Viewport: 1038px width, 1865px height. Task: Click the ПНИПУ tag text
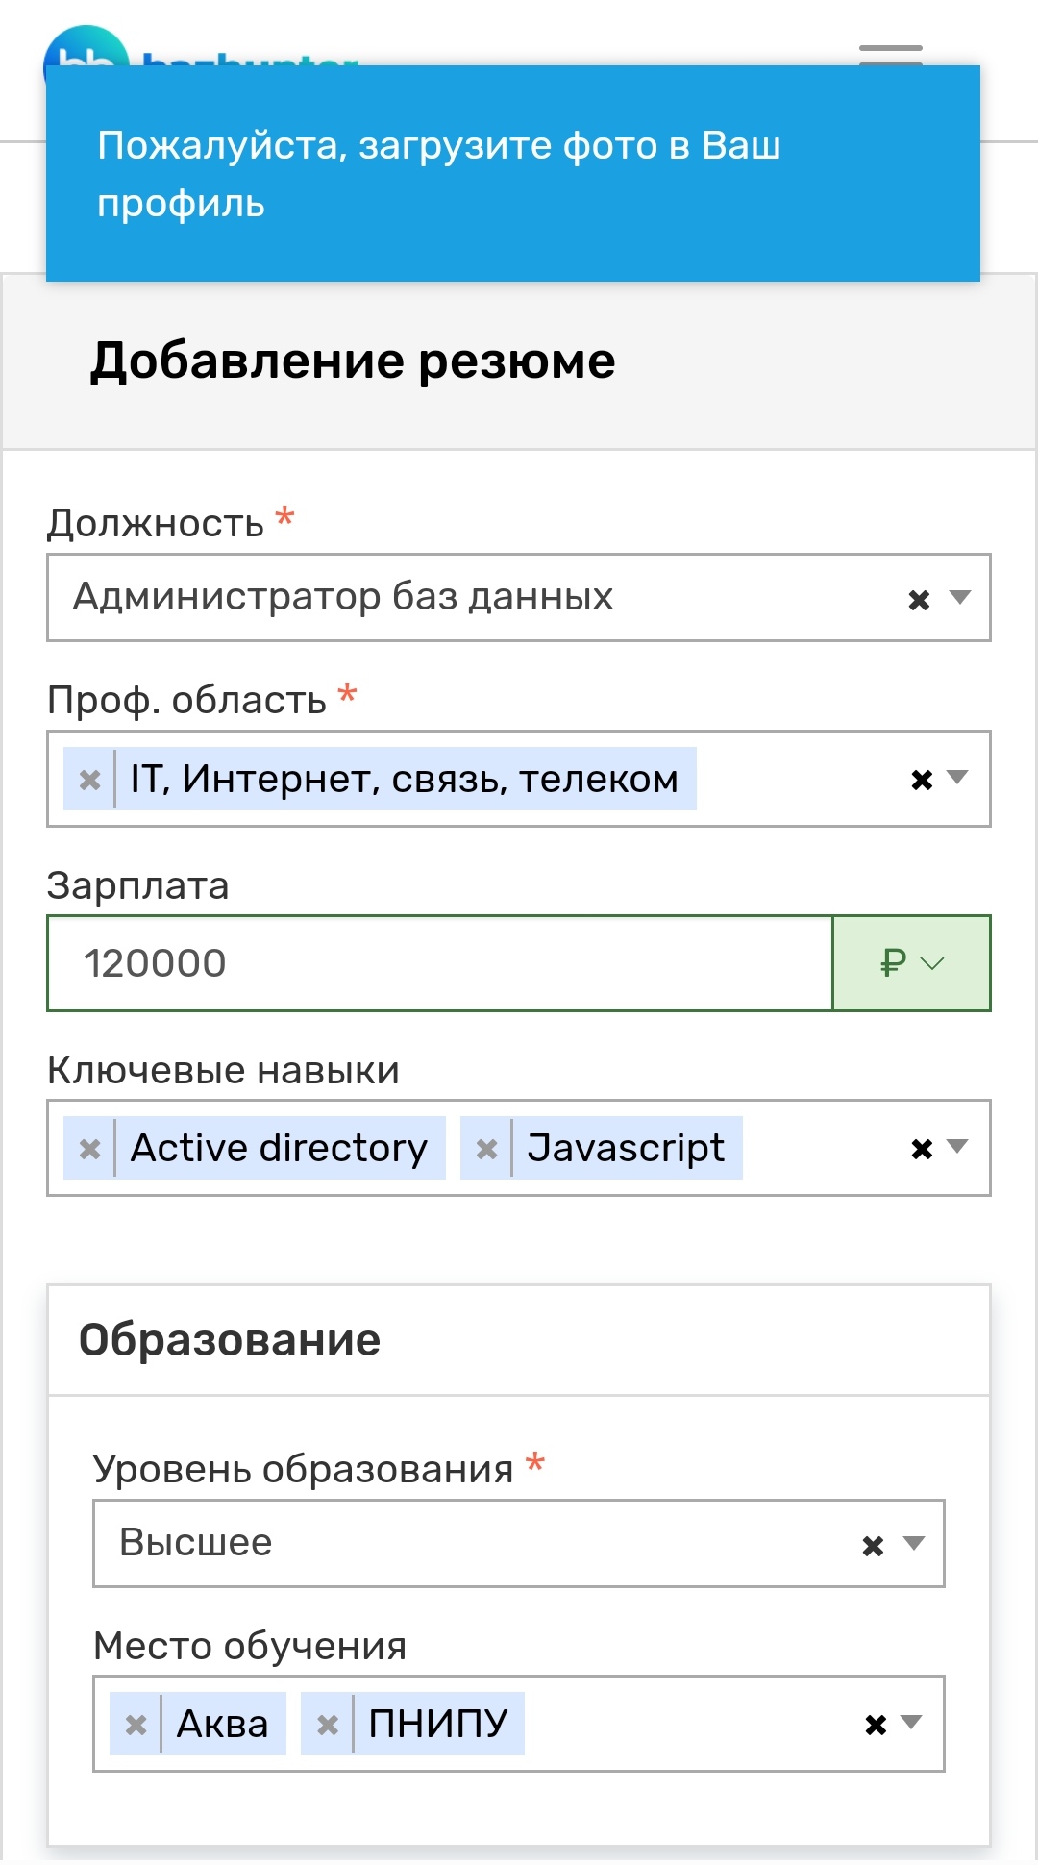(438, 1724)
